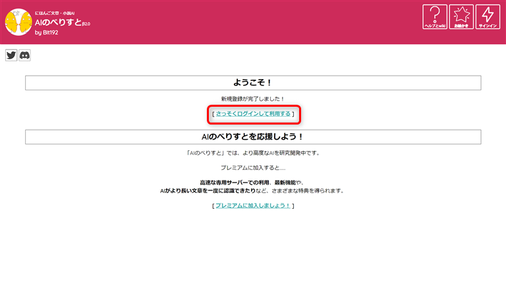This screenshot has width=506, height=282.
Task: Click the AIのべりすとを応援しよう! heading box
Action: click(x=253, y=136)
